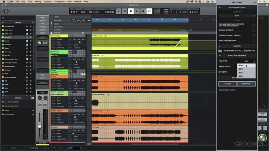Open the Window menu
This screenshot has height=151, width=269.
(x=77, y=2)
